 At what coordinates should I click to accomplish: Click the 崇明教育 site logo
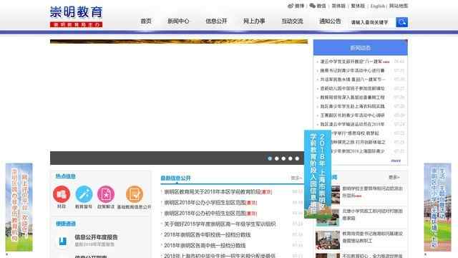[77, 16]
